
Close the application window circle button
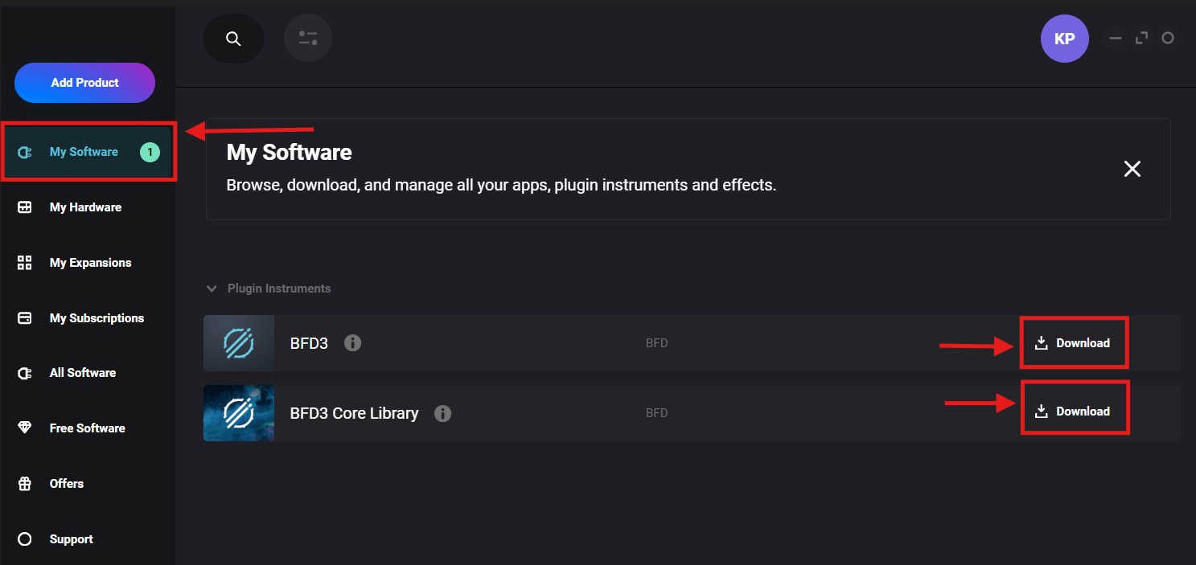[1168, 38]
